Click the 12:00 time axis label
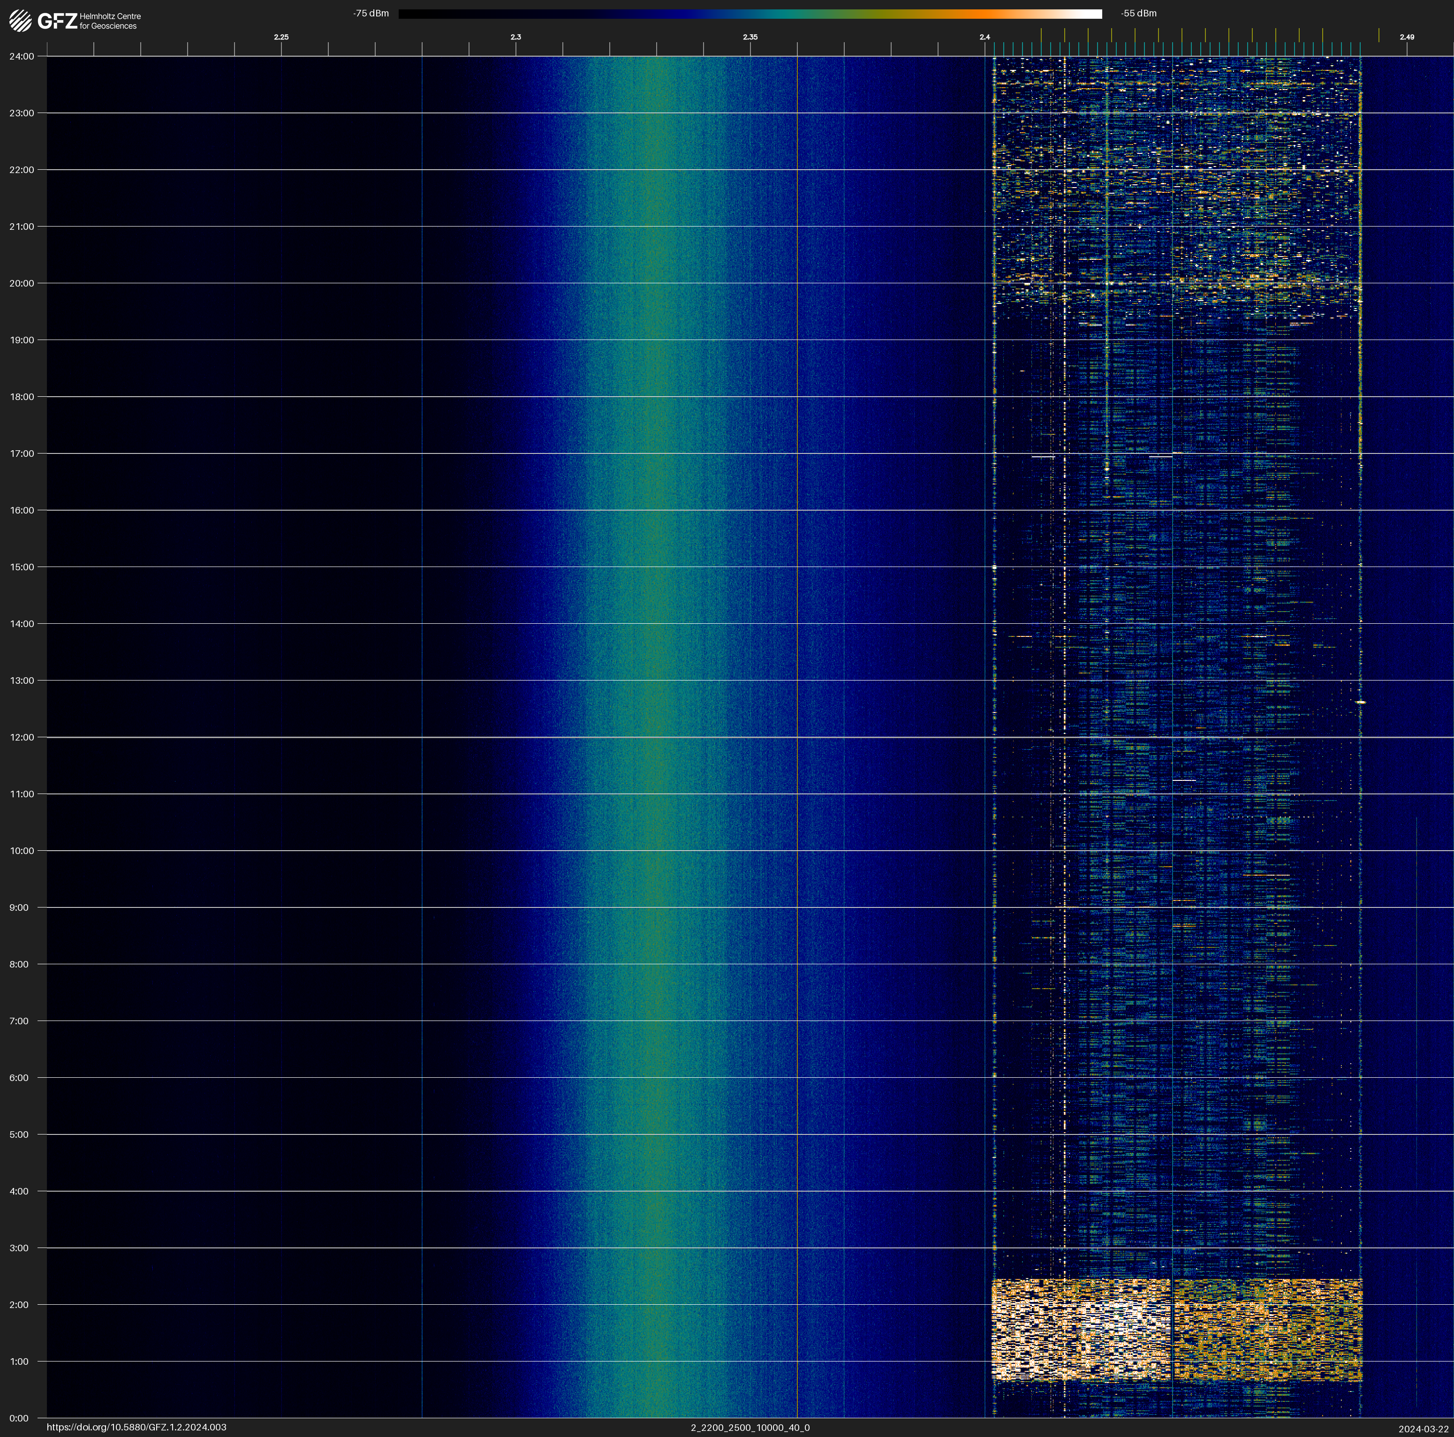 click(x=22, y=737)
